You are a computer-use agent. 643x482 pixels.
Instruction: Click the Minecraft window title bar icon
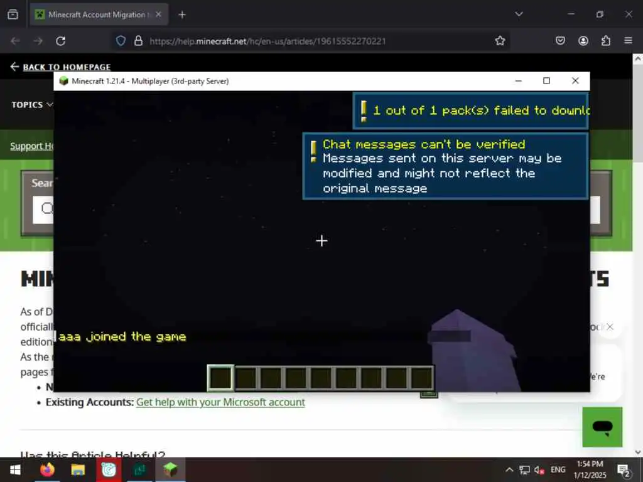(63, 81)
